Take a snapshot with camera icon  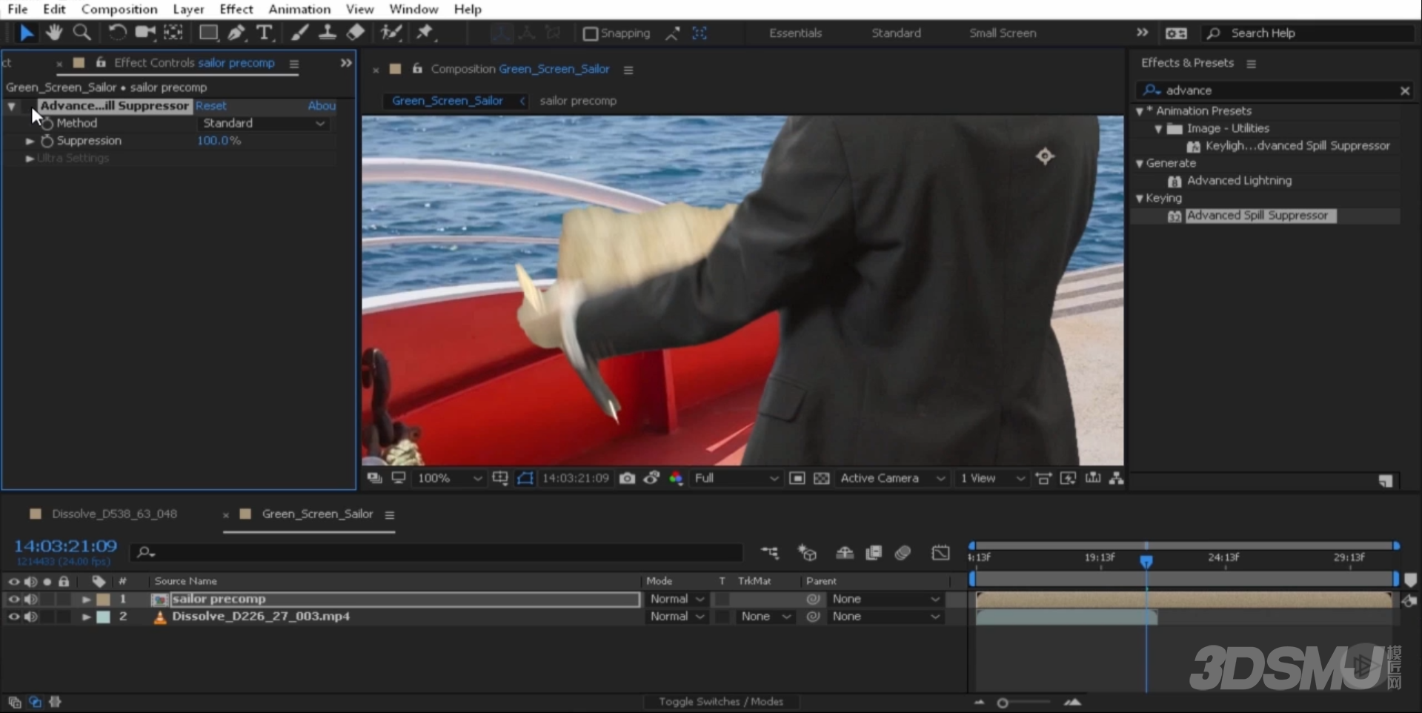(627, 478)
